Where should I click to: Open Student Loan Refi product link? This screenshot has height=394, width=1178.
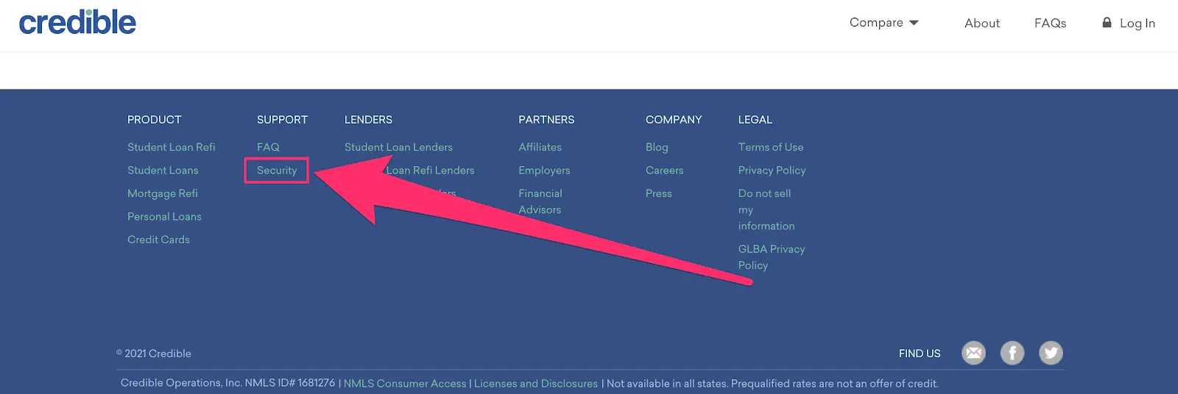click(172, 147)
